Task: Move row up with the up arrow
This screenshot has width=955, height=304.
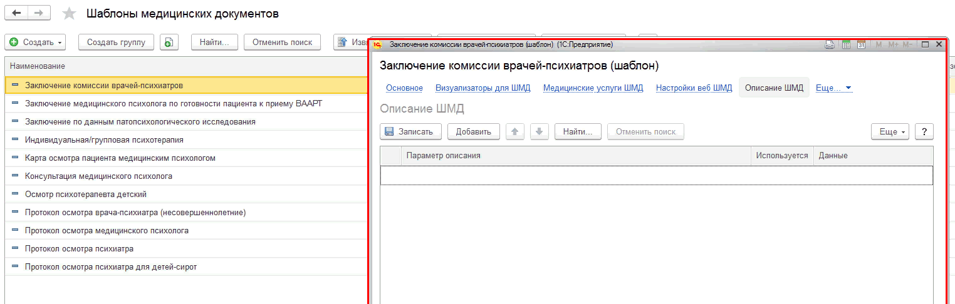Action: [x=514, y=131]
